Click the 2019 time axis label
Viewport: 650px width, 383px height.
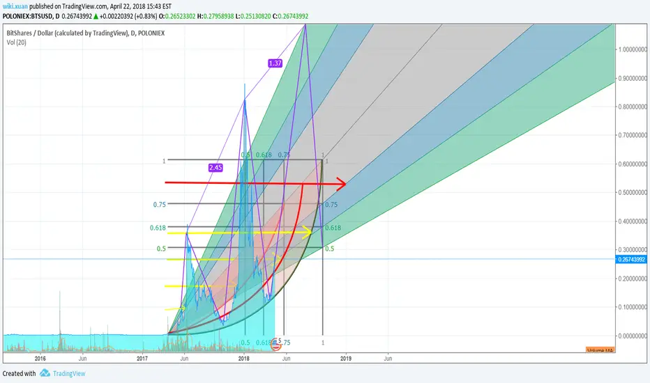[346, 358]
